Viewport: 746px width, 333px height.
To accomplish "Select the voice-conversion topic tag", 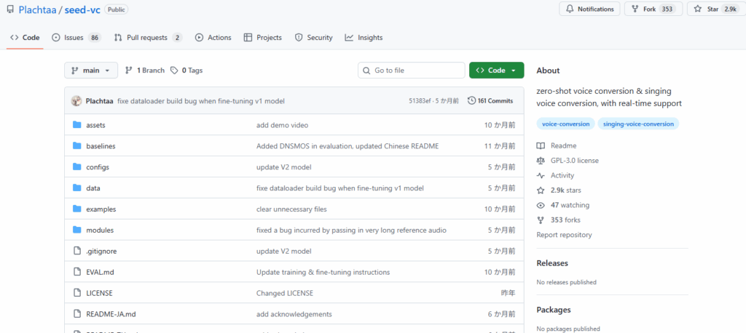I will click(x=565, y=124).
